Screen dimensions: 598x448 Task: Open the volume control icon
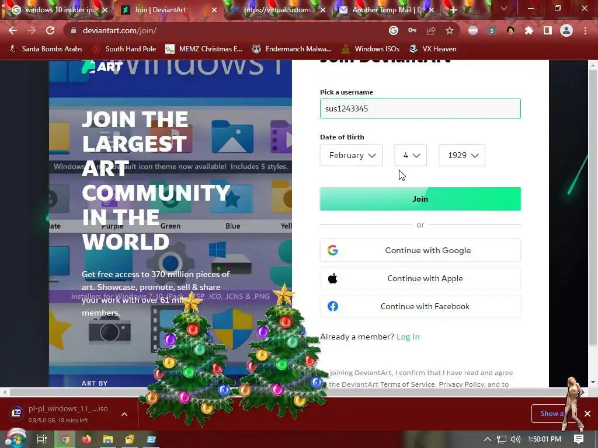[x=516, y=439]
